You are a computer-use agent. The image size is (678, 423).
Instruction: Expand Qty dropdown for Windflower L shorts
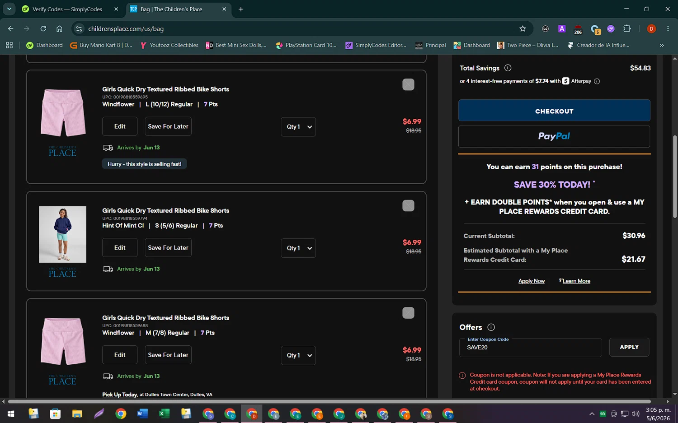point(298,127)
